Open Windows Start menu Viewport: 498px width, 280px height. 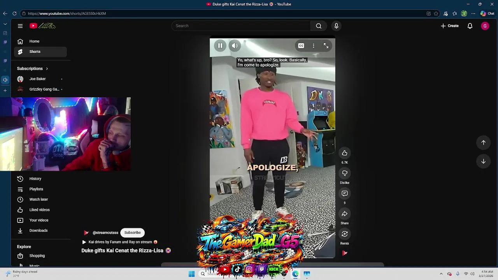tap(191, 274)
